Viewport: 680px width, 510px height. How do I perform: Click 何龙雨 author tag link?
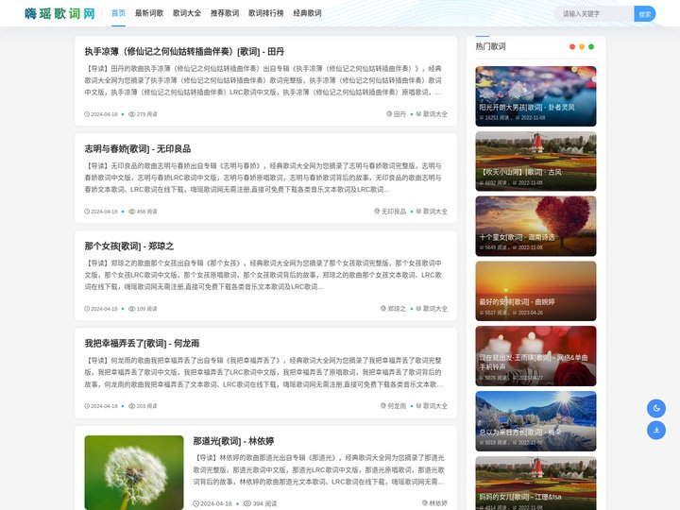[x=393, y=406]
